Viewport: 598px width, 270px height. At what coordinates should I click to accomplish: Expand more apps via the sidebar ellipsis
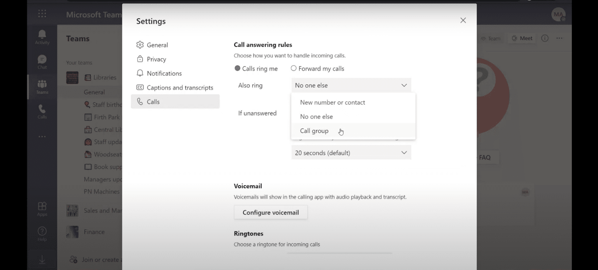tap(42, 136)
